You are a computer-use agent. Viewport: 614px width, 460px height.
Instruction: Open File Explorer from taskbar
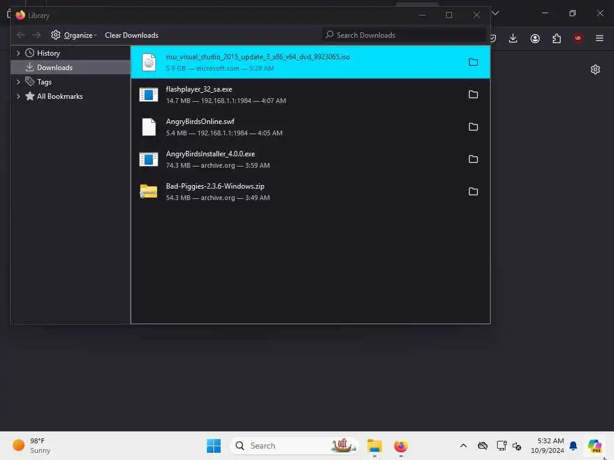tap(375, 446)
